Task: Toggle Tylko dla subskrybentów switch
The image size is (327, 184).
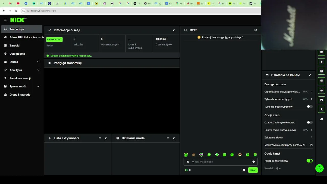Action: (309, 107)
